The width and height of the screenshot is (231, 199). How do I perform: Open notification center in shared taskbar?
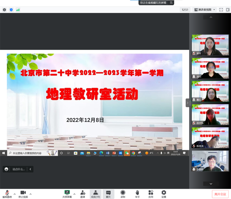[x=184, y=153]
